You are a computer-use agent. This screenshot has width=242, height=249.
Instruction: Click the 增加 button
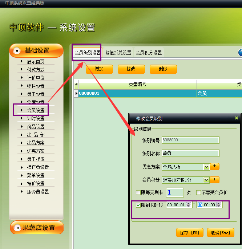[x=99, y=69]
